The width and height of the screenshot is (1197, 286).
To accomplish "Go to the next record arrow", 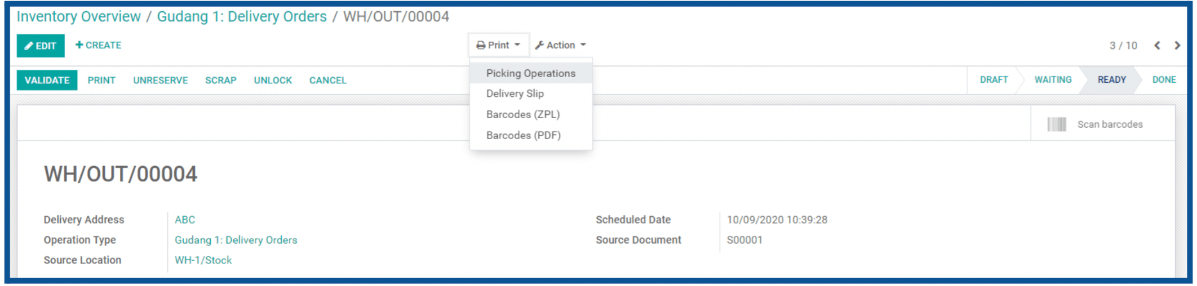I will coord(1177,46).
